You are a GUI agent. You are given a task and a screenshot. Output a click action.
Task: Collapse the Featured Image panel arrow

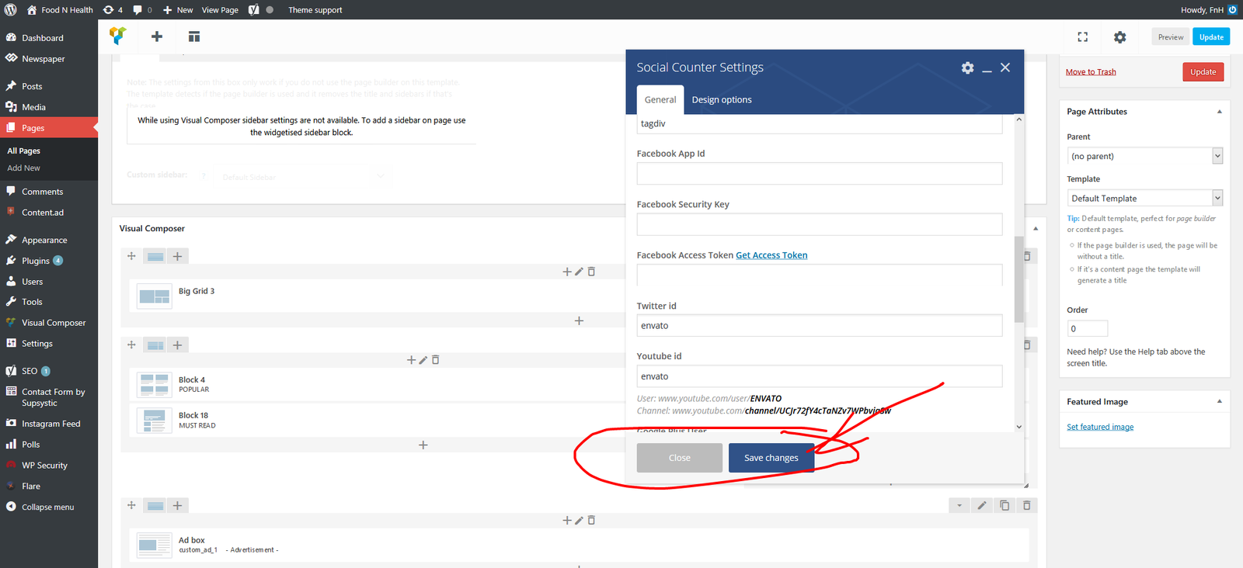coord(1219,401)
